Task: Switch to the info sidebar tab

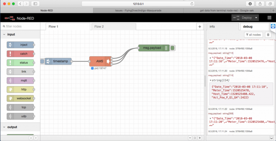Action: [x=212, y=27]
